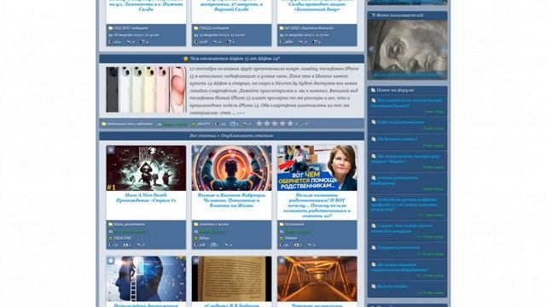Open Have A Nice Death thumbnail image
546x307 pixels.
pyautogui.click(x=146, y=168)
